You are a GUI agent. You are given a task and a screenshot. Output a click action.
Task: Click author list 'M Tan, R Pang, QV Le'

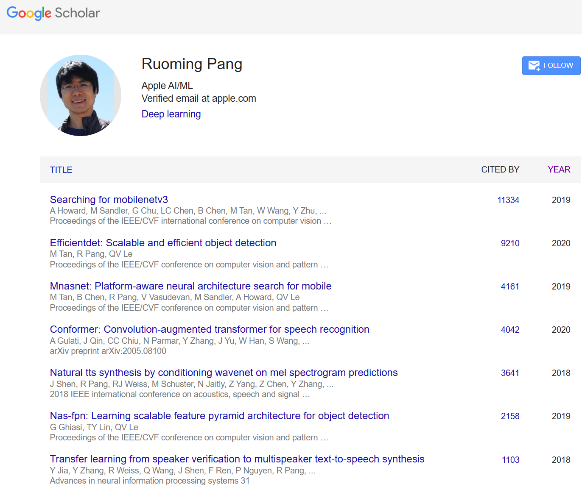pos(91,254)
